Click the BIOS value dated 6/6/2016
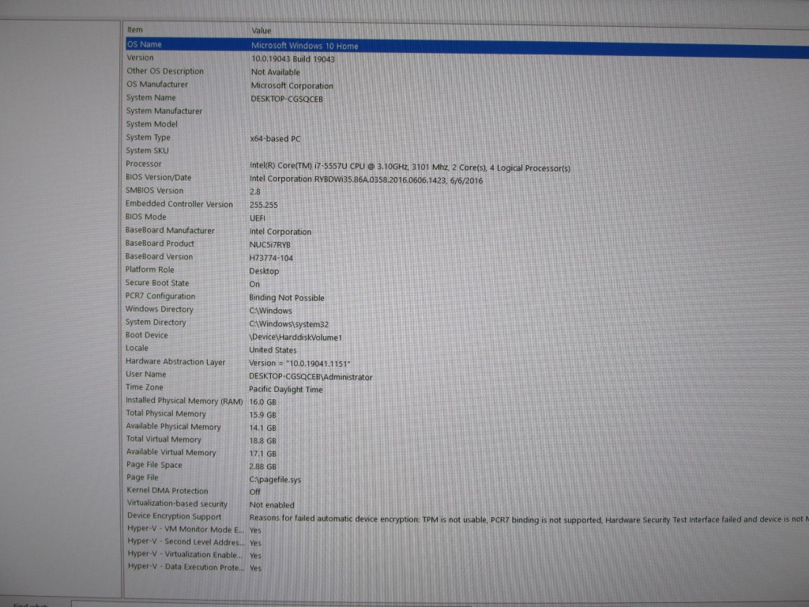This screenshot has width=809, height=607. (367, 180)
